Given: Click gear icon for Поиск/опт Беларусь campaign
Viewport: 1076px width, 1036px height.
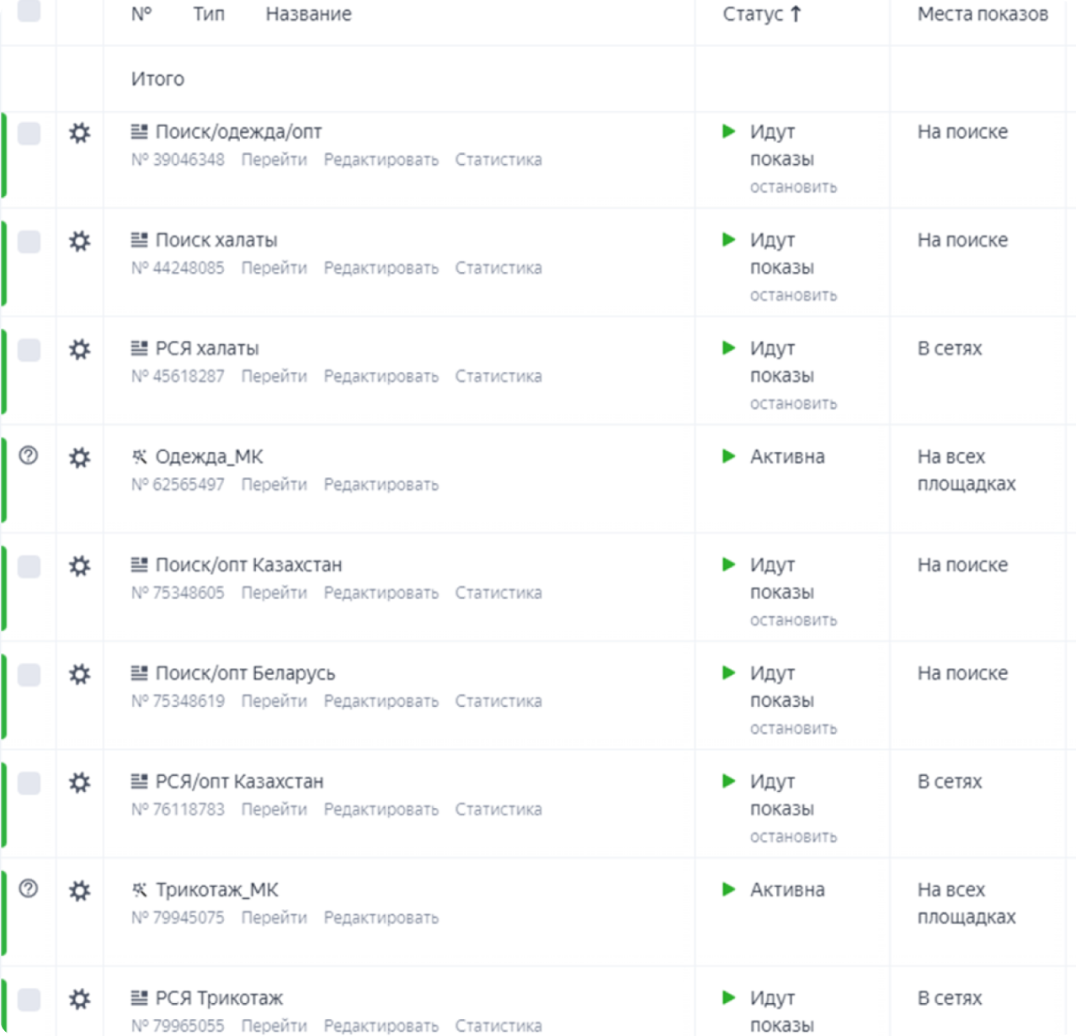Looking at the screenshot, I should [x=79, y=674].
